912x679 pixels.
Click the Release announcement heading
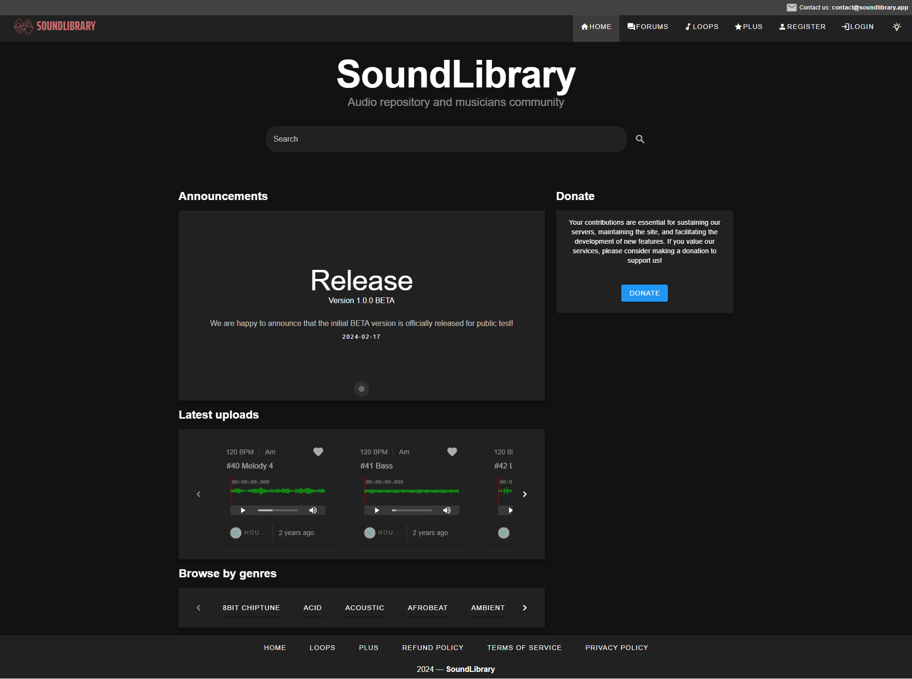pos(361,280)
